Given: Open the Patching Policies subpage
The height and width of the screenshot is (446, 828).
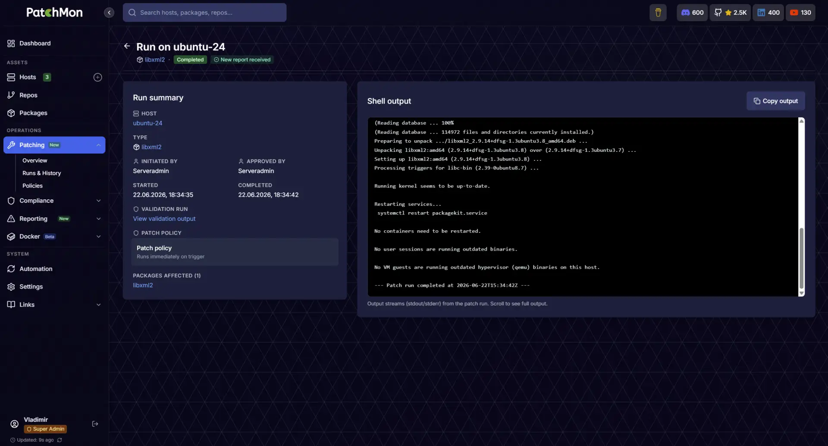Looking at the screenshot, I should coord(33,186).
